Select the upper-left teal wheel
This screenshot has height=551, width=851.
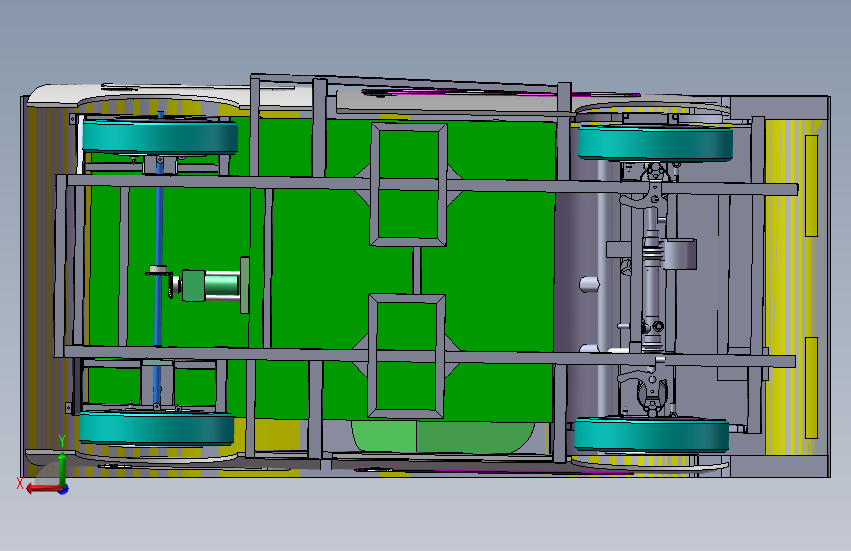tap(160, 136)
